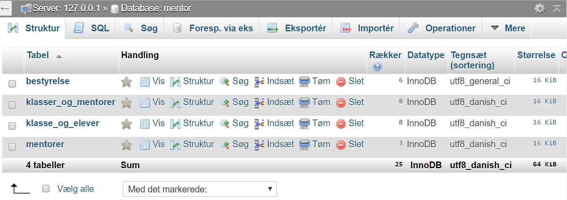Click the Søg icon for bestyrelse row
Viewport: 567px width, 200px height.
[x=225, y=82]
